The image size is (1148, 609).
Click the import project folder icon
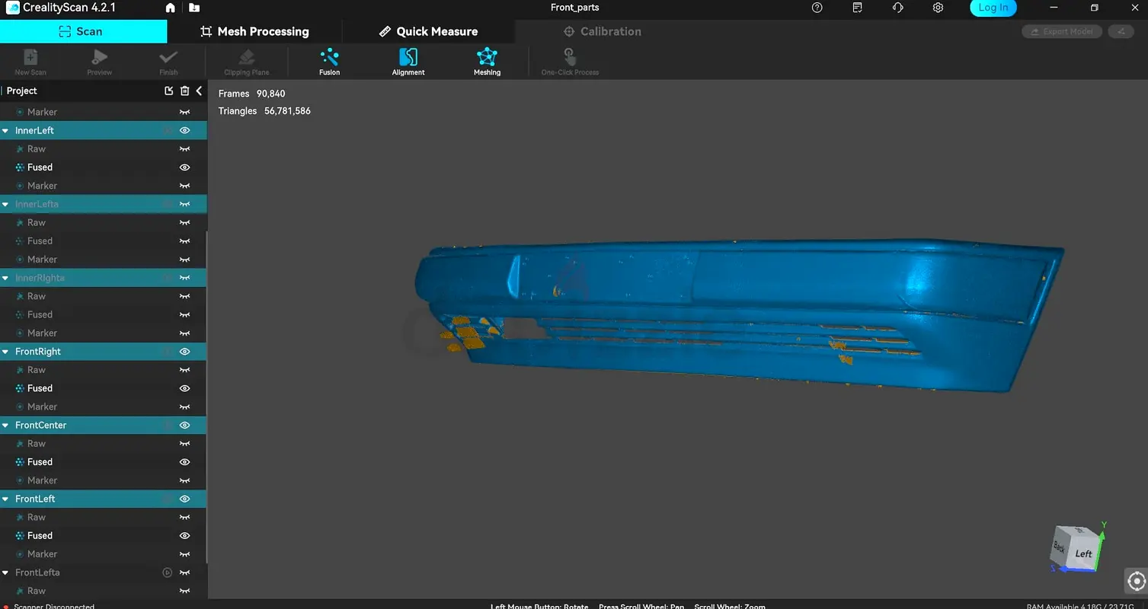(x=194, y=8)
